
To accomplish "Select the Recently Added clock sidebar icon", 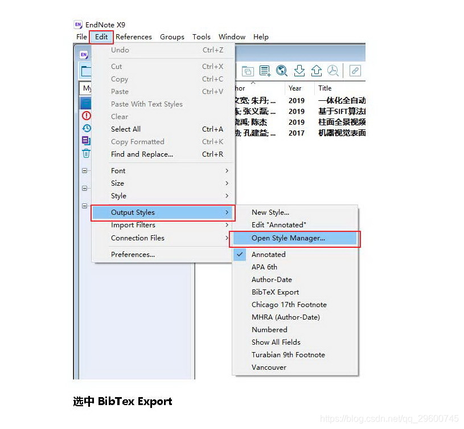I will click(87, 128).
